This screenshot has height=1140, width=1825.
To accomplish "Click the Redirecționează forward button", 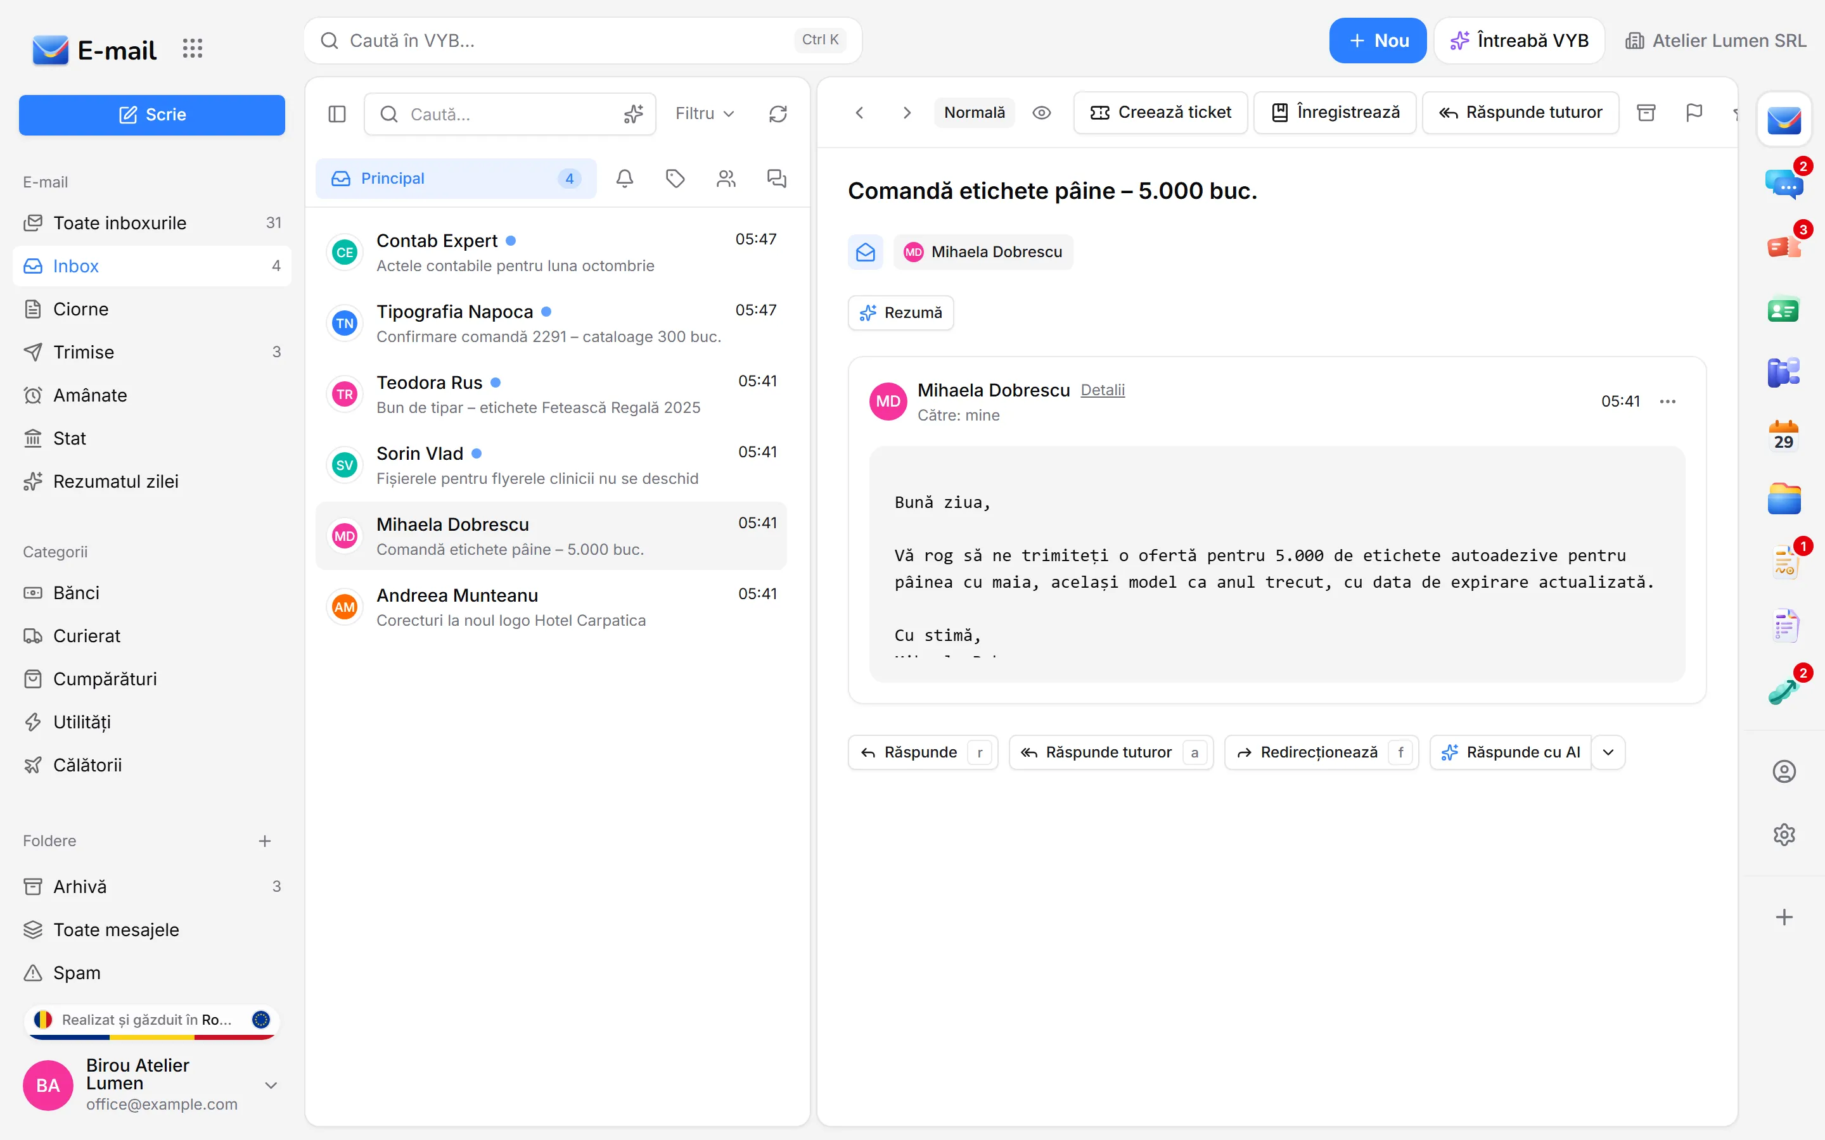I will pyautogui.click(x=1321, y=752).
